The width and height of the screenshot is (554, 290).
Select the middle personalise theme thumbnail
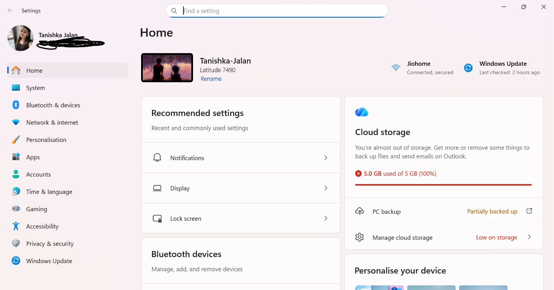point(431,287)
